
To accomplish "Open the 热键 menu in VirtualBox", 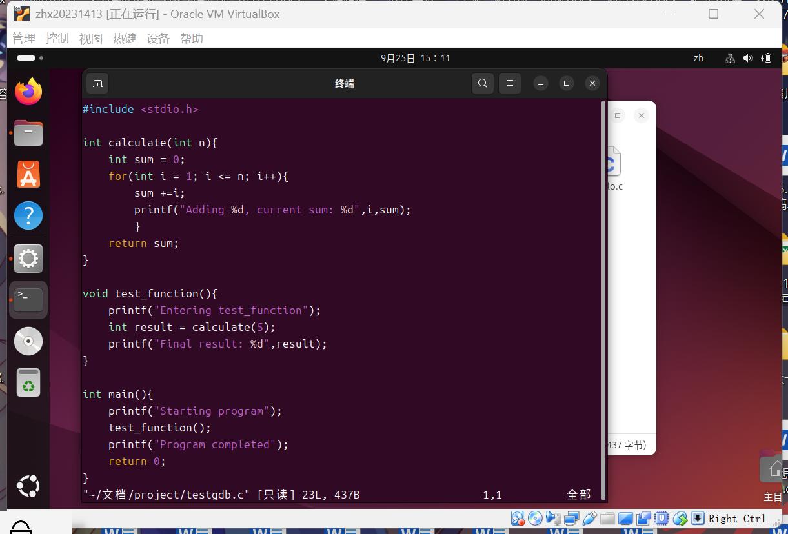I will tap(125, 39).
